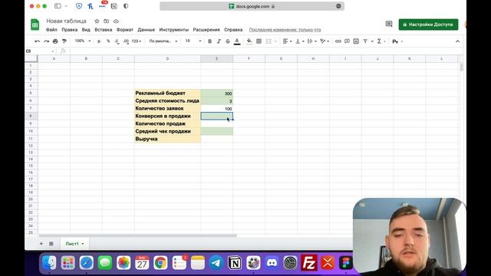The image size is (491, 276).
Task: Open text rotation options
Action: point(325,41)
